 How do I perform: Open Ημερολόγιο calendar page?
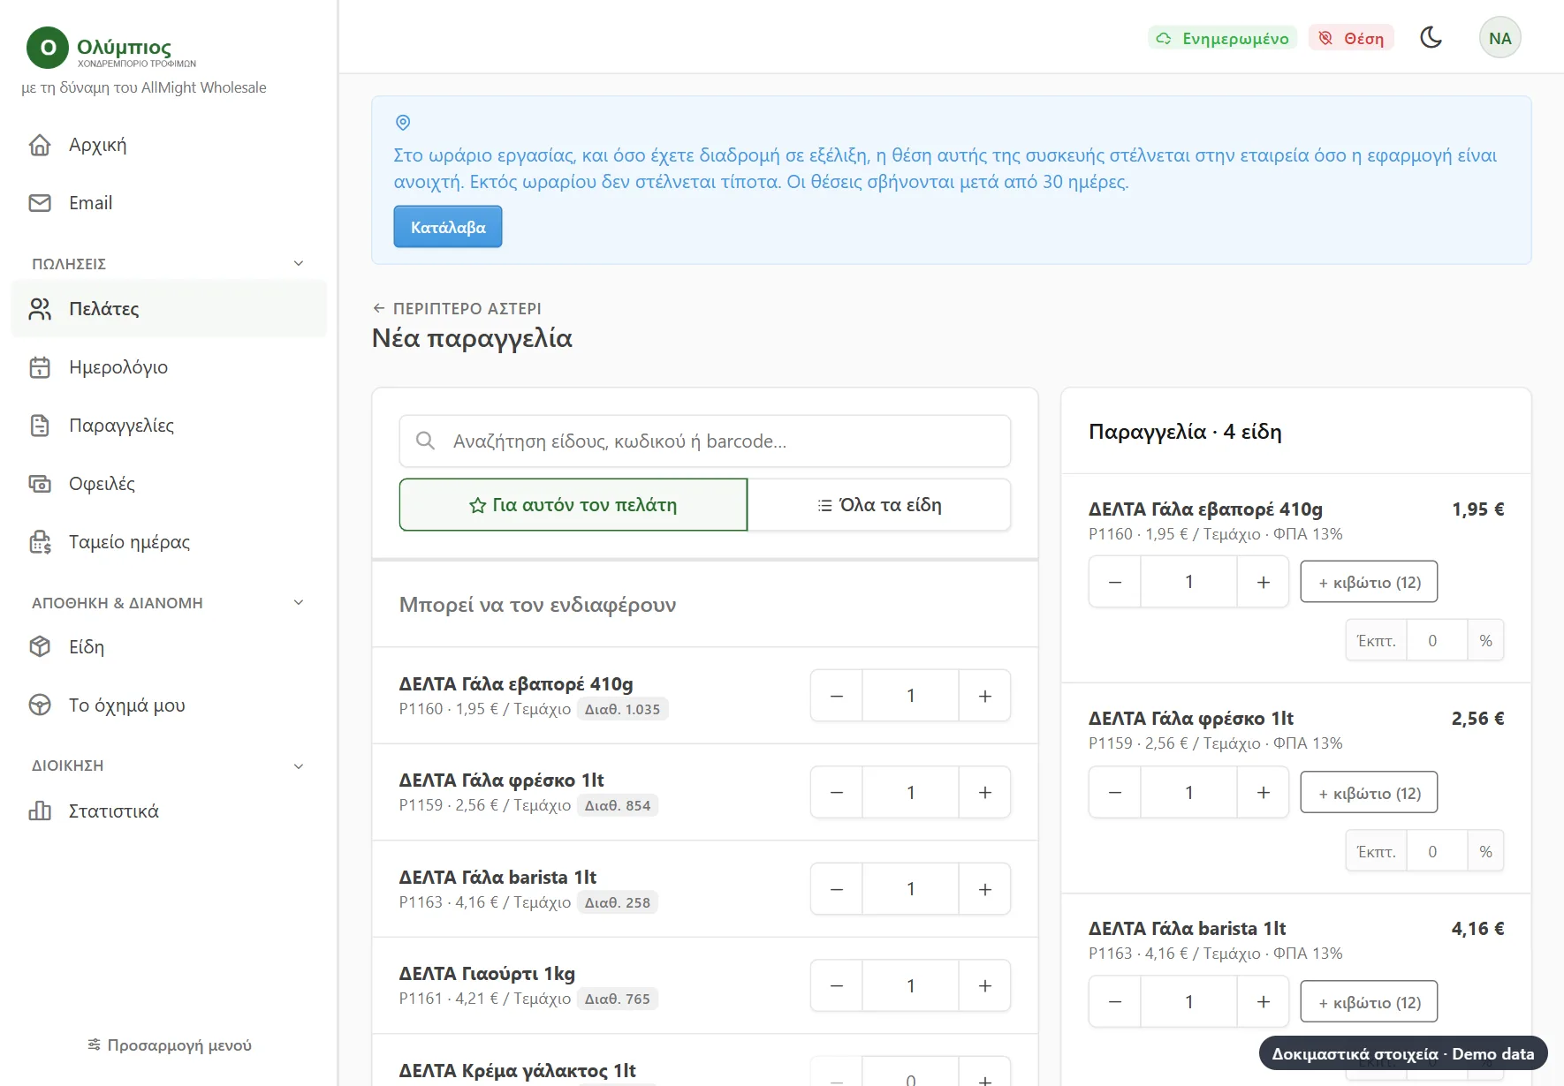pyautogui.click(x=169, y=367)
